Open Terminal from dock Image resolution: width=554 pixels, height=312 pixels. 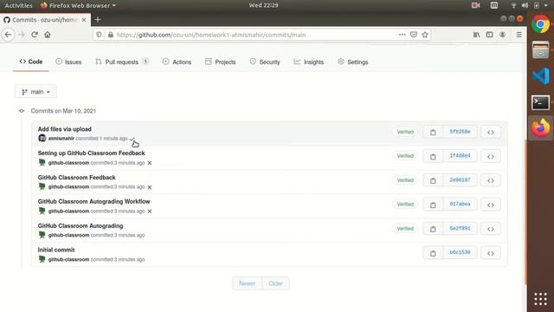(x=540, y=102)
